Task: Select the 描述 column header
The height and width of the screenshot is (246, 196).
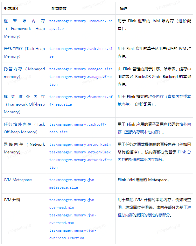Action: 124,9
